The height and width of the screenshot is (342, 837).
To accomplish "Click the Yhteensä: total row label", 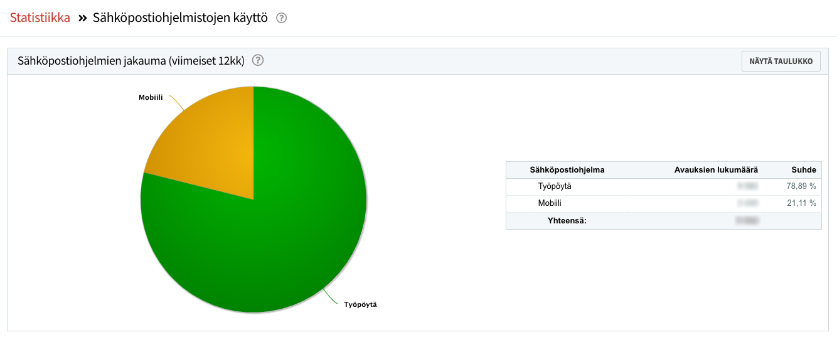I will coord(567,220).
